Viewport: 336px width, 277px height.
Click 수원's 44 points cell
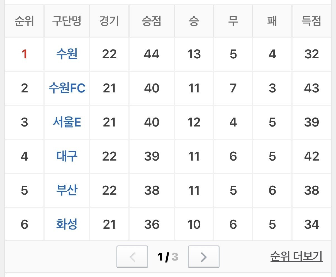pos(152,54)
